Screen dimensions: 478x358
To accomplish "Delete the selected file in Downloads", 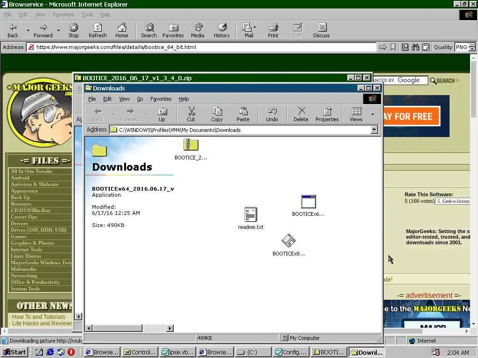I will (301, 115).
